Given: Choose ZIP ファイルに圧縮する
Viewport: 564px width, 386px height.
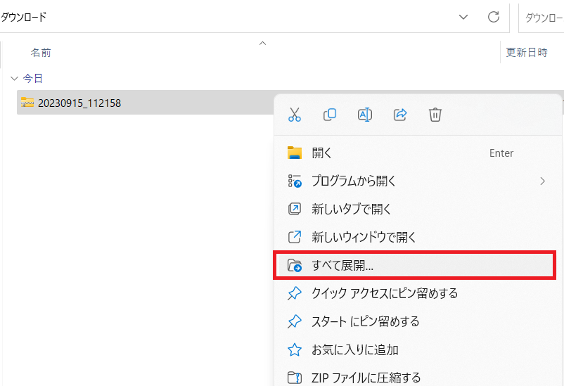Looking at the screenshot, I should (x=417, y=378).
